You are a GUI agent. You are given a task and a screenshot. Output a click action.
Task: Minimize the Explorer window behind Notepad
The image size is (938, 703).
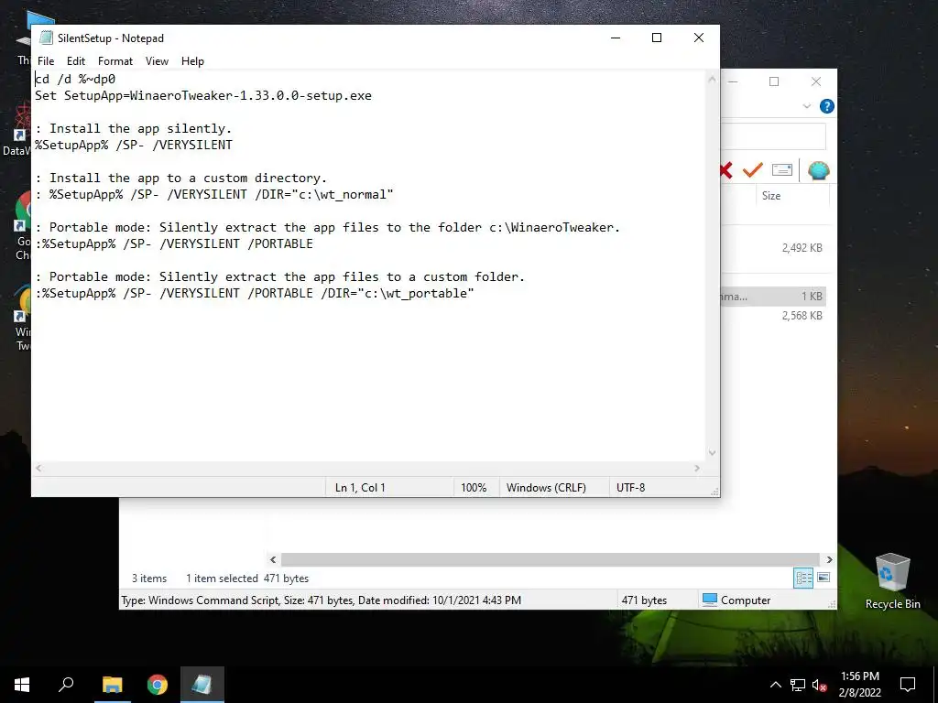click(733, 81)
